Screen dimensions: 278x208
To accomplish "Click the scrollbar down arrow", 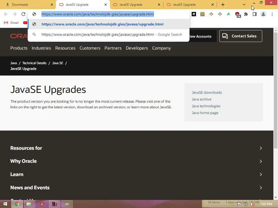I will (276, 197).
